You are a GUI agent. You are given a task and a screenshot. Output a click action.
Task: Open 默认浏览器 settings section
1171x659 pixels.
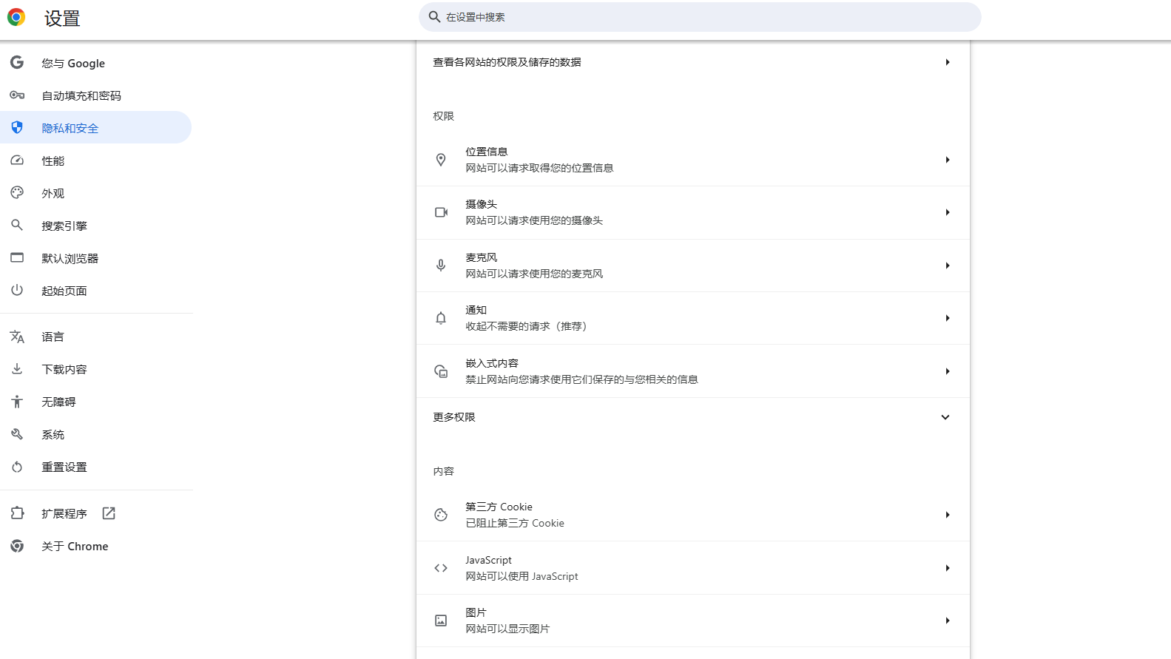coord(95,258)
